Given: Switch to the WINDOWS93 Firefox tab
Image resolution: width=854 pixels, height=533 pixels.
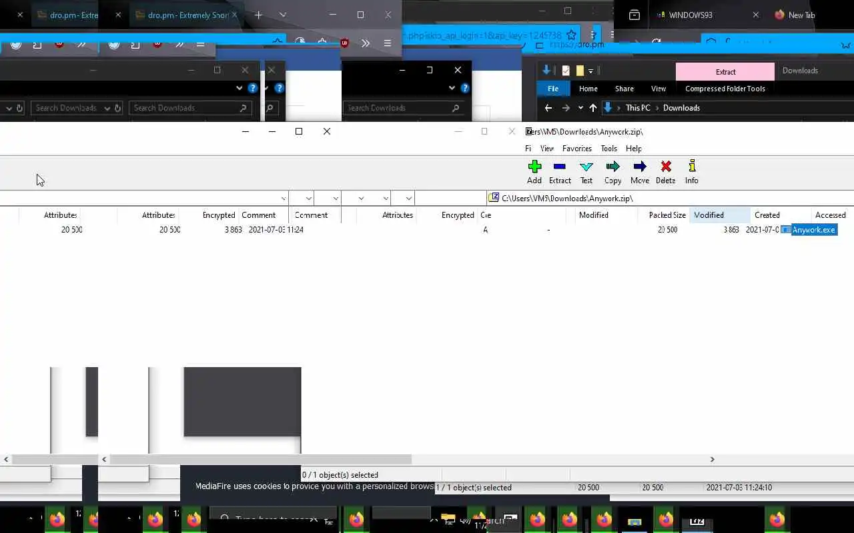Looking at the screenshot, I should point(690,15).
